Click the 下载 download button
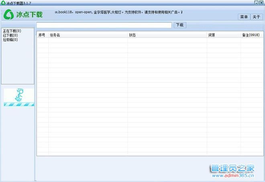This screenshot has height=182, width=265. 180,25
